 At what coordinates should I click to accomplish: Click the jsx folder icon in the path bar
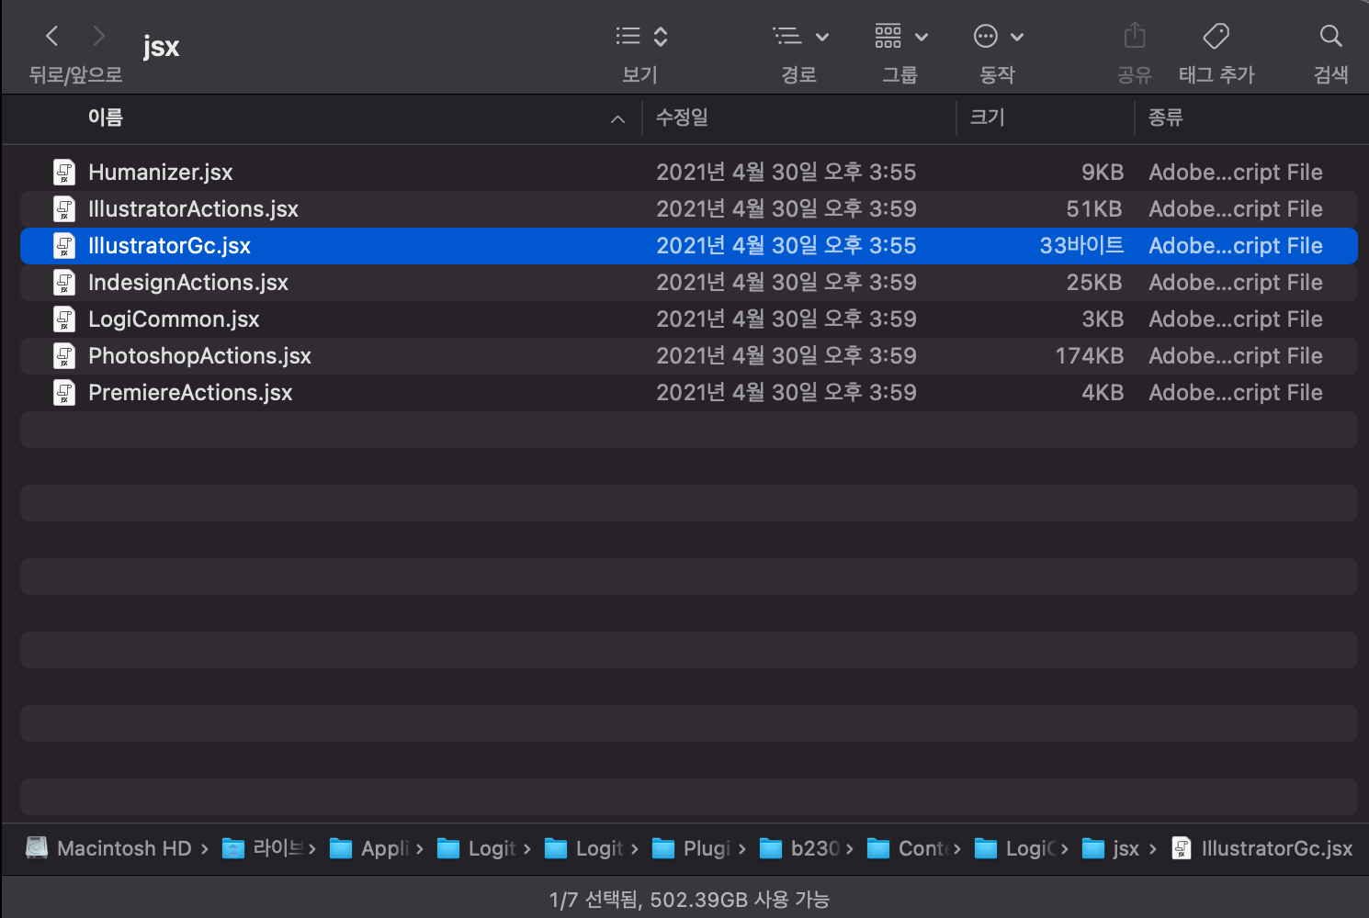click(x=1093, y=847)
